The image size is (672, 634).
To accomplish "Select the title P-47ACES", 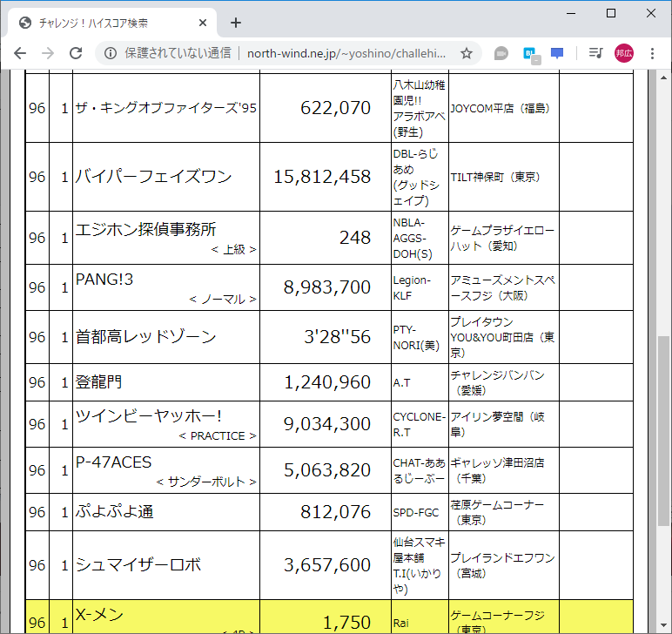I will pos(113,462).
